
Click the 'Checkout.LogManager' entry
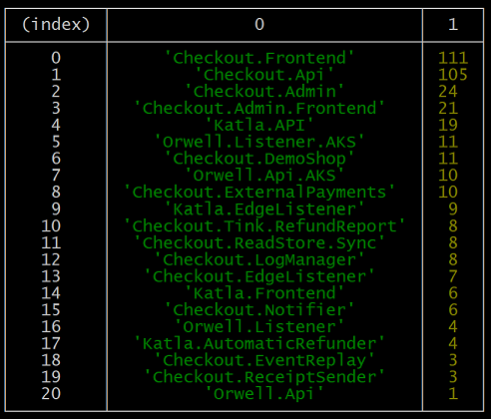point(259,259)
